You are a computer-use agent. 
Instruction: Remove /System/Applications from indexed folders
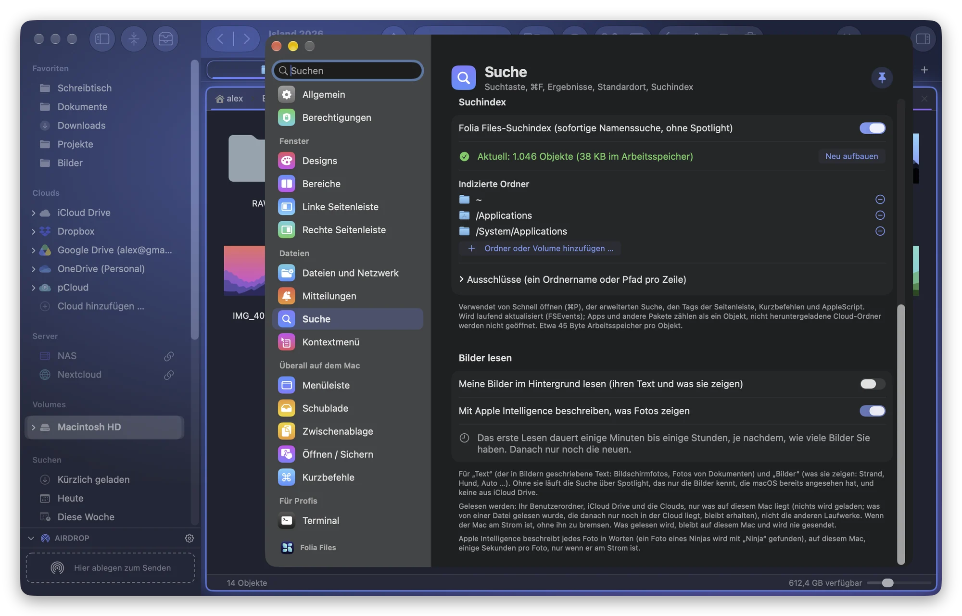[x=880, y=231]
